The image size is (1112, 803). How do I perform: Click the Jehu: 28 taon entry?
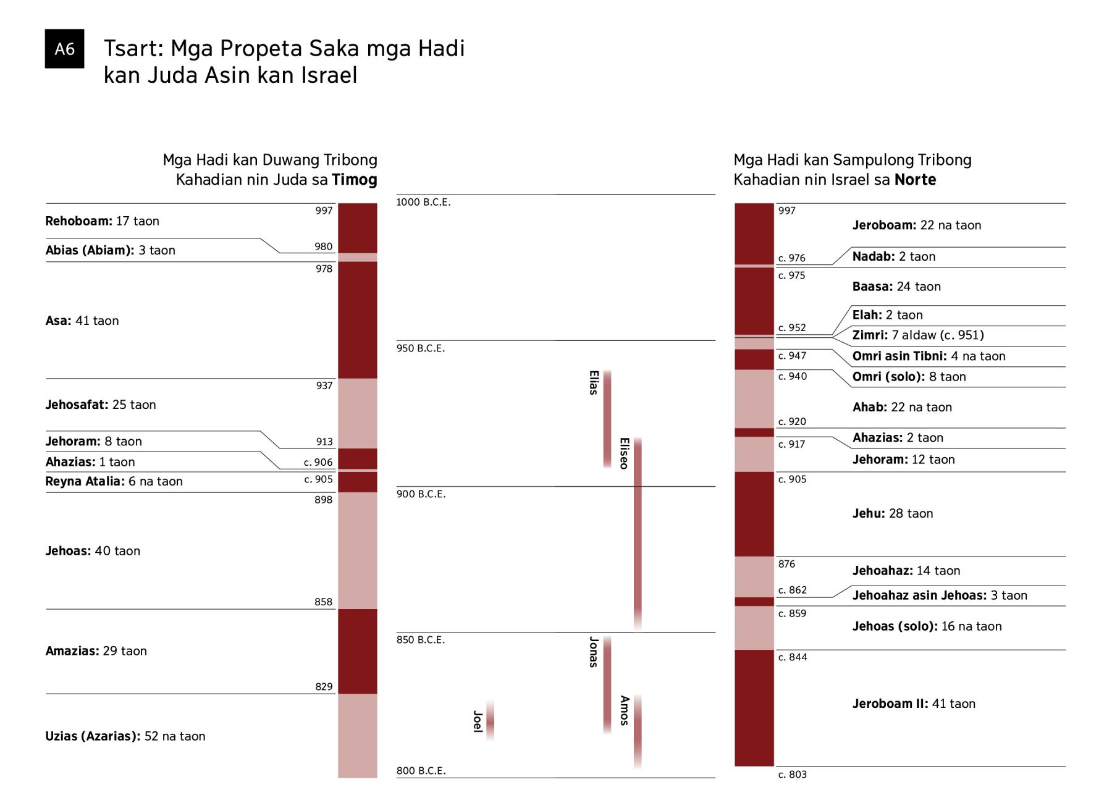click(893, 513)
